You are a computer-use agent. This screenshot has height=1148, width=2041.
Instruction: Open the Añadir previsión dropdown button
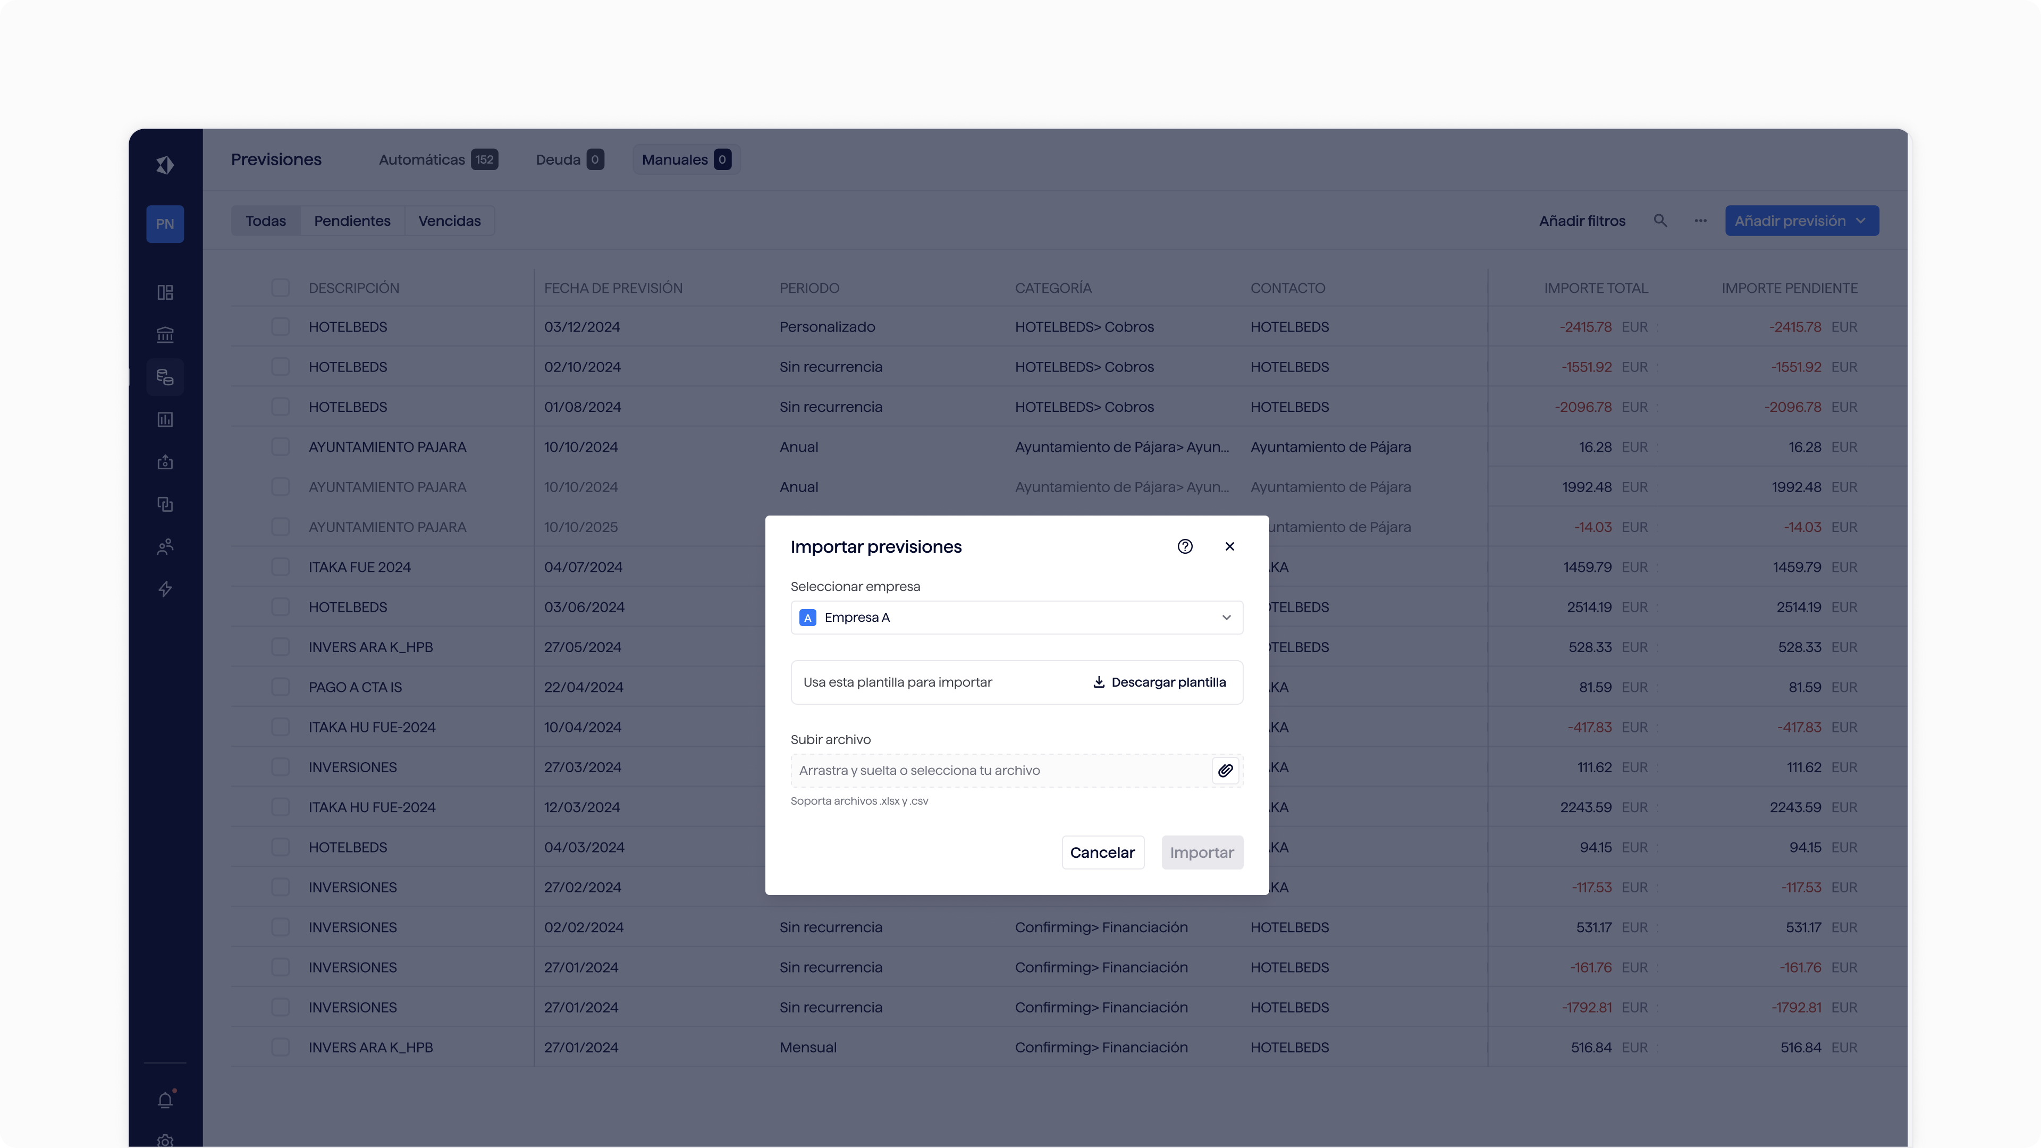tap(1802, 221)
